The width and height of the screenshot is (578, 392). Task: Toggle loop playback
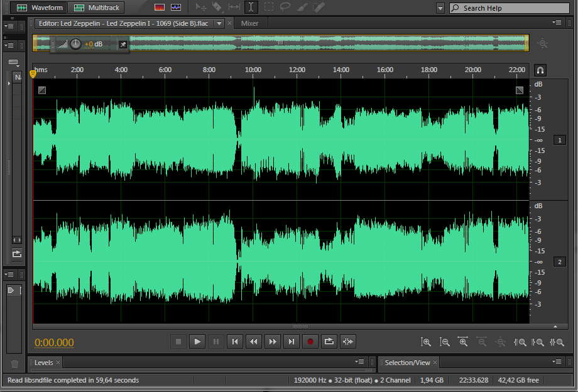point(329,342)
